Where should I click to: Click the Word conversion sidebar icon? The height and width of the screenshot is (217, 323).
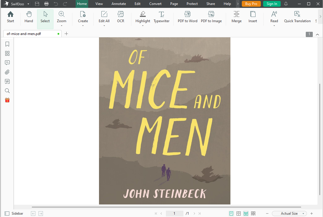coord(7,81)
